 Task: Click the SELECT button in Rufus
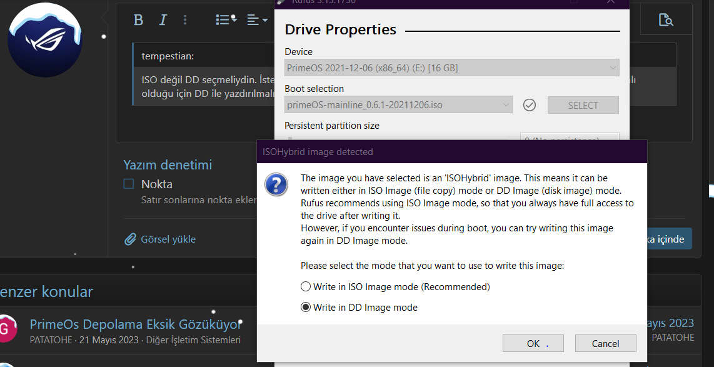pos(583,105)
